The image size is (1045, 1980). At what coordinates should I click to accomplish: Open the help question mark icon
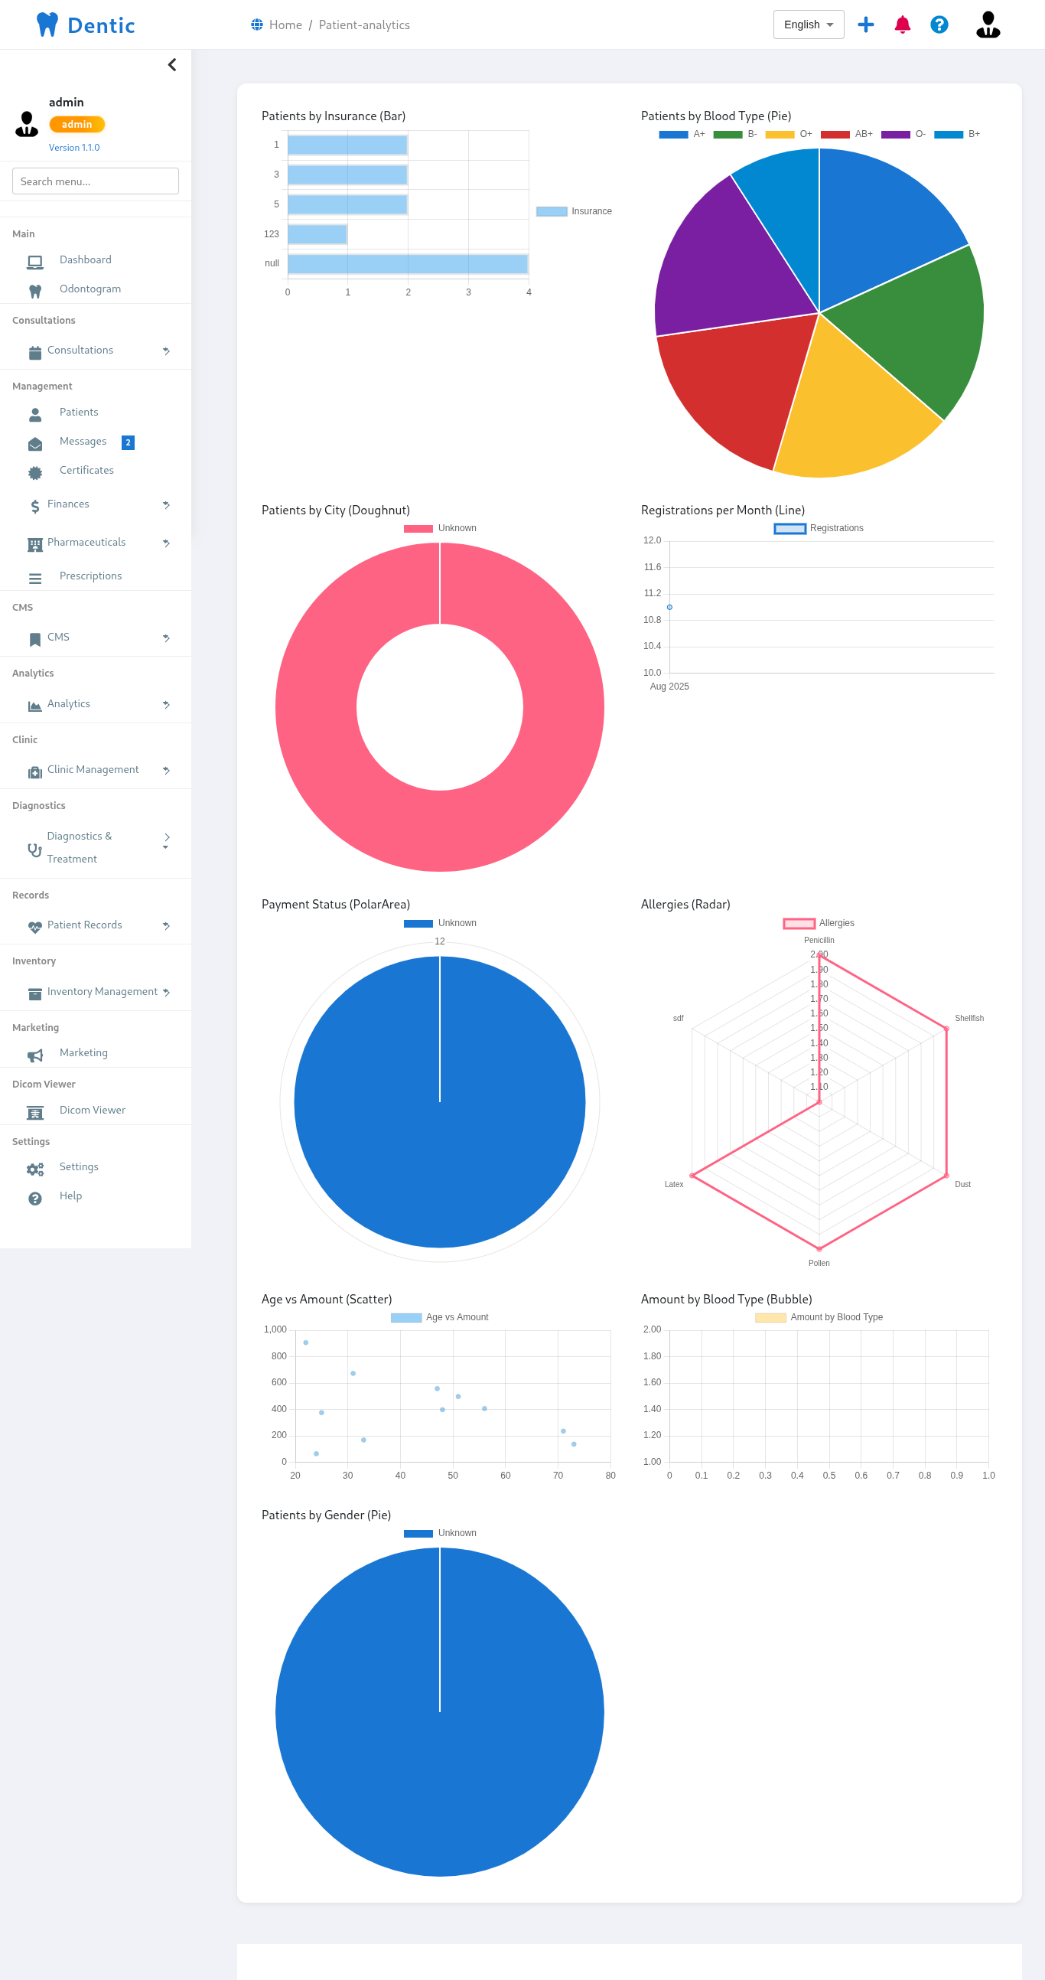[x=938, y=24]
